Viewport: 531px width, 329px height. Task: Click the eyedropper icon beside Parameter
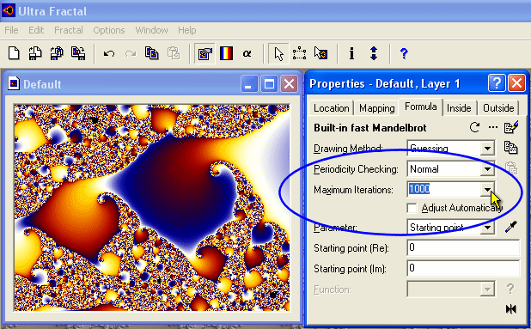[x=510, y=227]
